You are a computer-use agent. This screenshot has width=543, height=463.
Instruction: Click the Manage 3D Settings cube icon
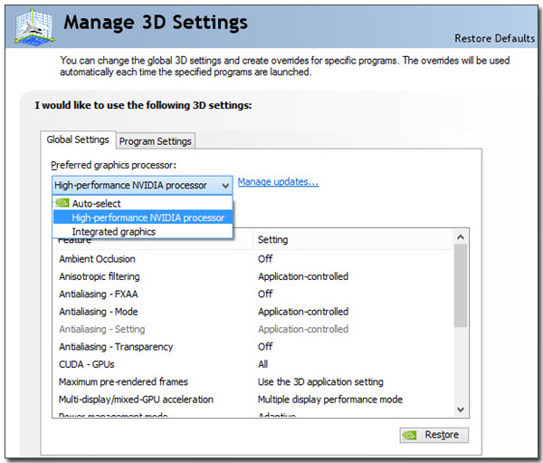[34, 26]
